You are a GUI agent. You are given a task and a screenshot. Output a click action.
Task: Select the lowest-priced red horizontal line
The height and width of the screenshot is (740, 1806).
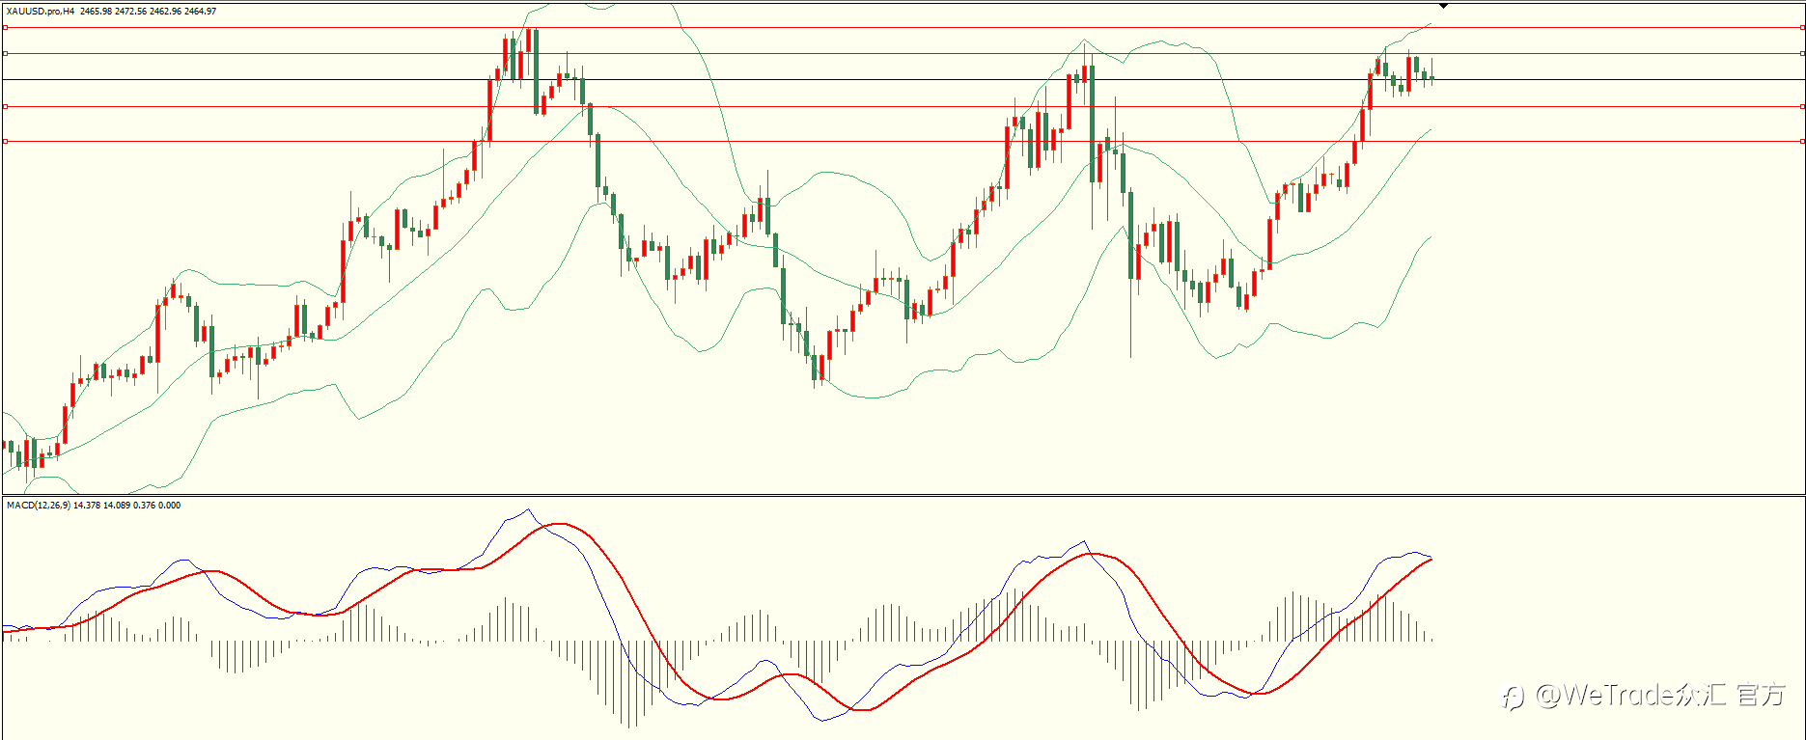903,142
